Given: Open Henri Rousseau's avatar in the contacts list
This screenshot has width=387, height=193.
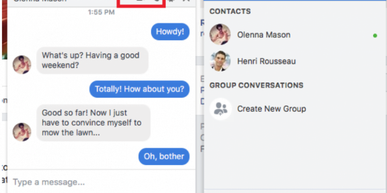Looking at the screenshot, I should tap(220, 61).
